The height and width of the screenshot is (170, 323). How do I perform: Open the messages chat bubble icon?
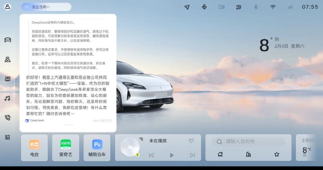pos(238,7)
